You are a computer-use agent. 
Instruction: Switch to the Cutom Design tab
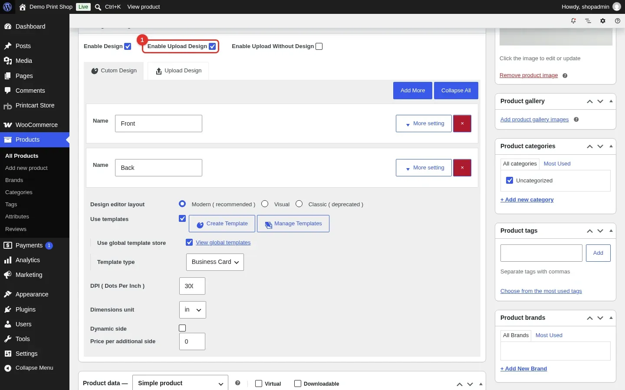[114, 71]
